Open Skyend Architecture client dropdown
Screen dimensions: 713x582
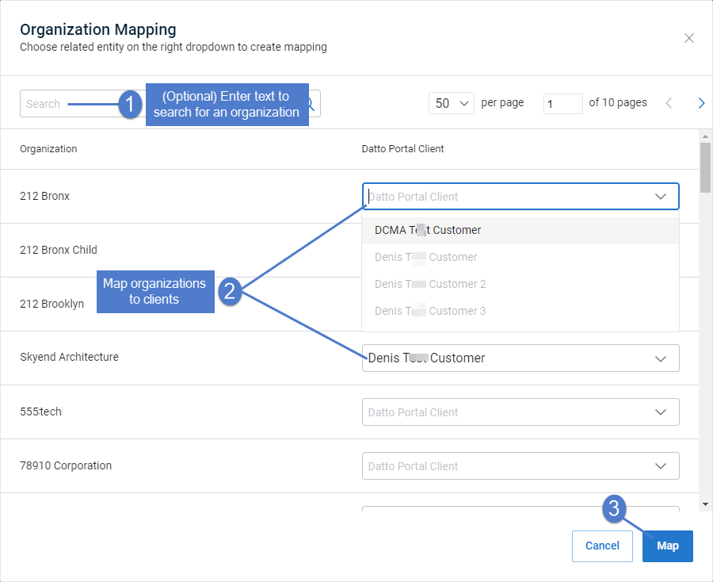[x=520, y=358]
